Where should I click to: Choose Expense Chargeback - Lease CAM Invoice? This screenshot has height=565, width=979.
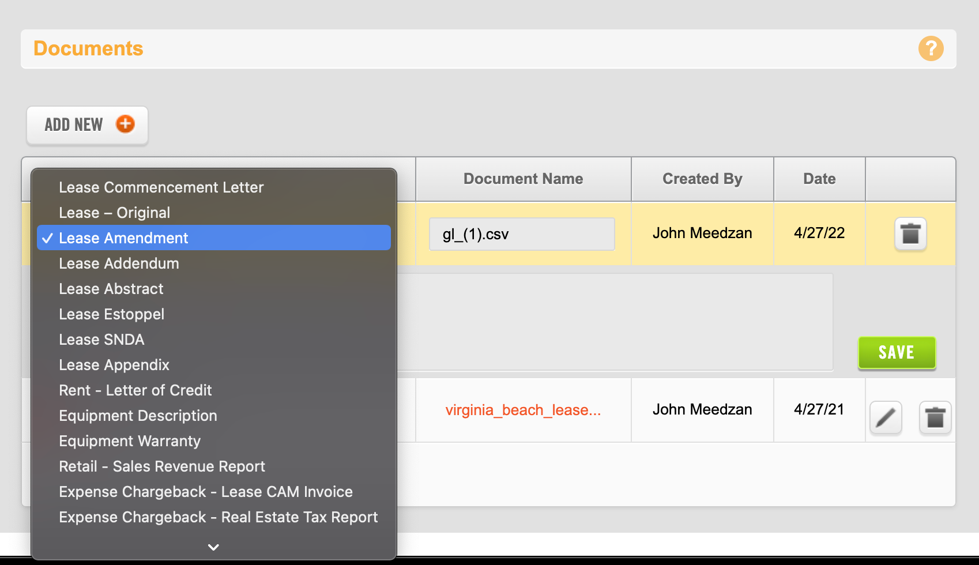pos(205,492)
